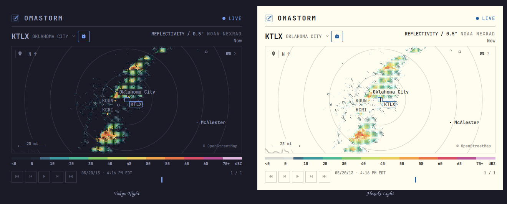This screenshot has width=507, height=204.
Task: Select the KOUN station on Flexoki Light map
Action: tap(361, 101)
